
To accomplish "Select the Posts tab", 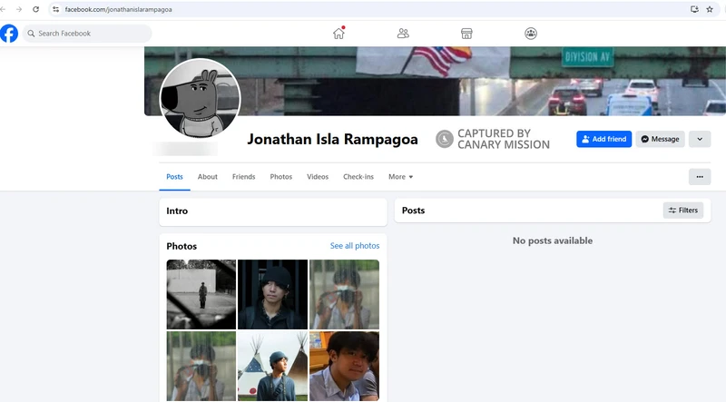I will pos(174,177).
